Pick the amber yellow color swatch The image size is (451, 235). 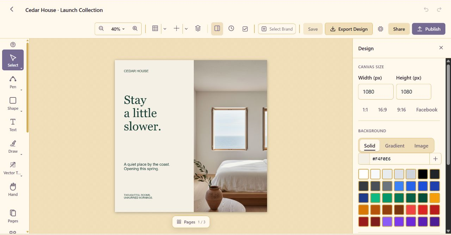[435, 198]
